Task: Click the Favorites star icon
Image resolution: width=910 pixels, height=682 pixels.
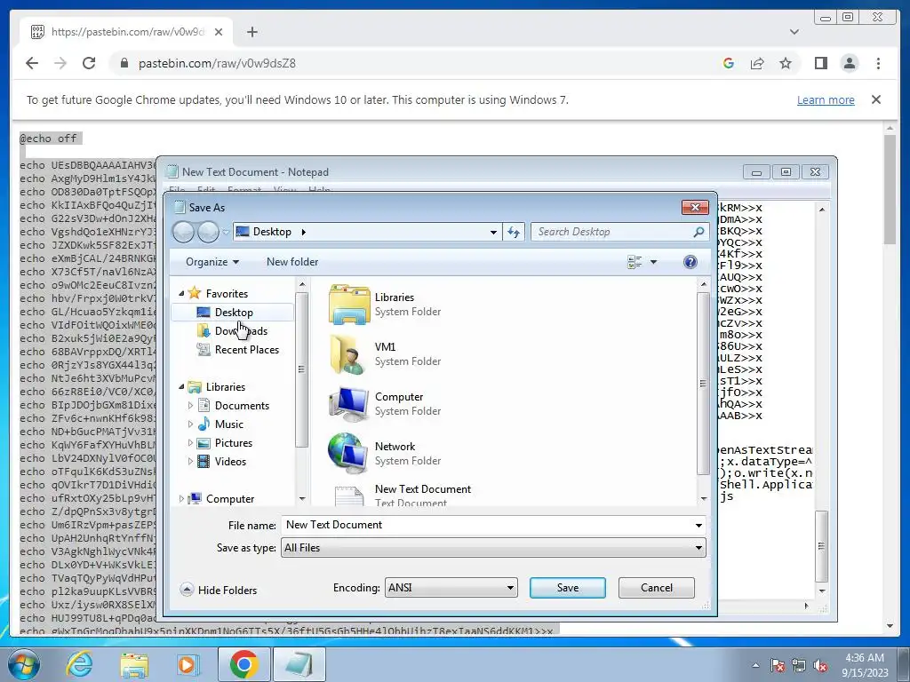Action: [195, 293]
